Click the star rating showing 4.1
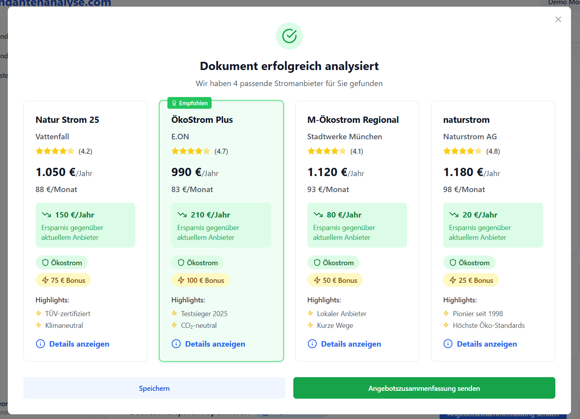The image size is (580, 419). pos(327,151)
